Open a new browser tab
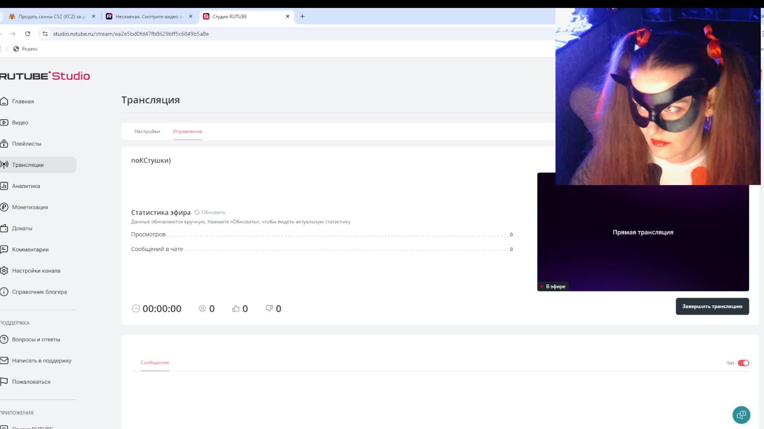The image size is (764, 429). (302, 16)
